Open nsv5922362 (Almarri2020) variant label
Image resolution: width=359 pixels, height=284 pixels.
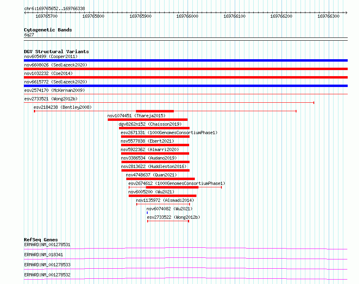coord(150,149)
